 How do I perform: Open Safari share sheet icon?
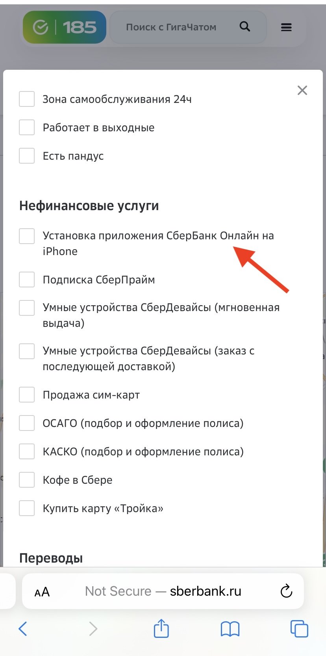click(161, 628)
